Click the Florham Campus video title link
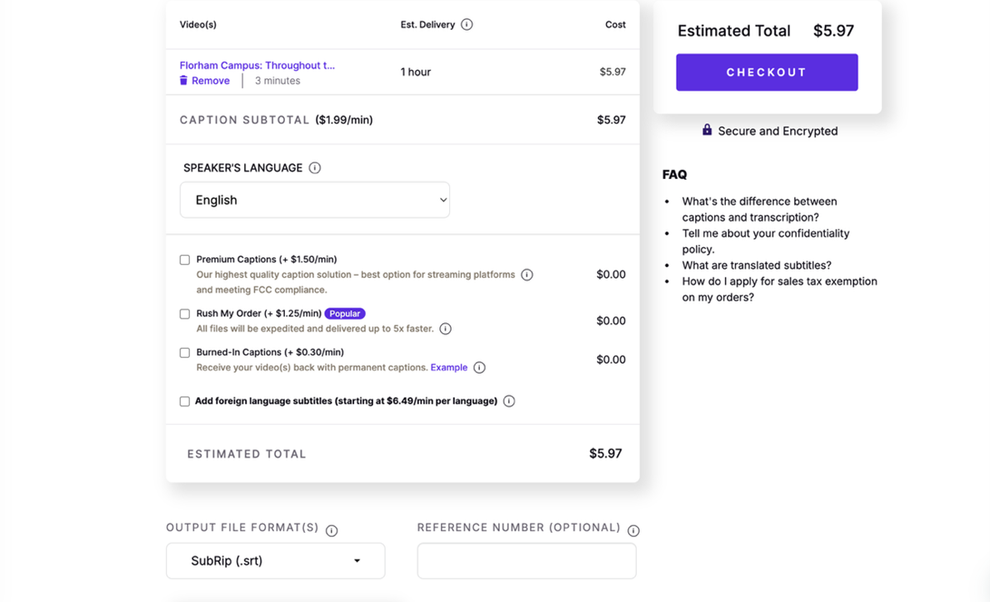Viewport: 990px width, 602px height. (257, 65)
